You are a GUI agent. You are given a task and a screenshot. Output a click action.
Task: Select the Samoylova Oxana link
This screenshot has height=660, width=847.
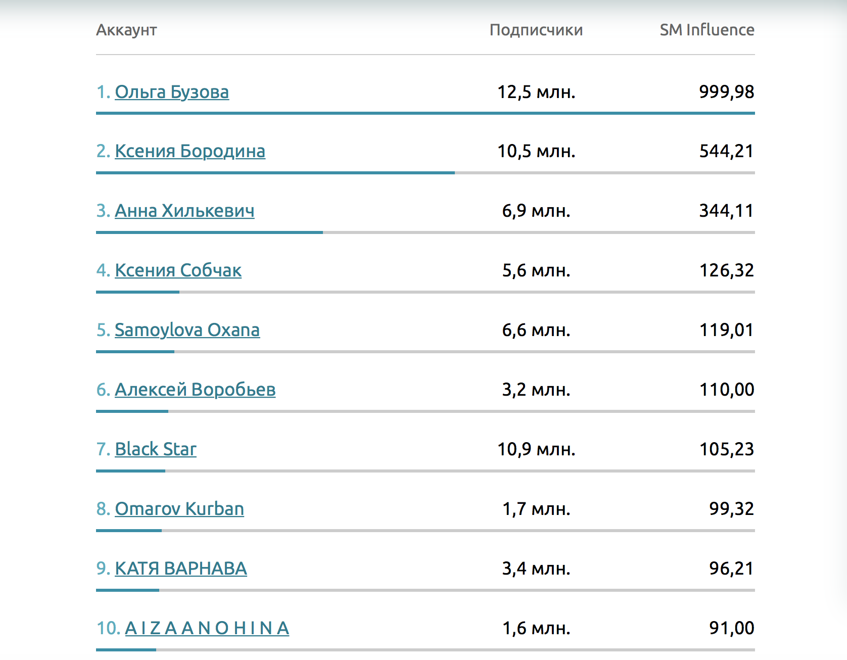point(187,330)
